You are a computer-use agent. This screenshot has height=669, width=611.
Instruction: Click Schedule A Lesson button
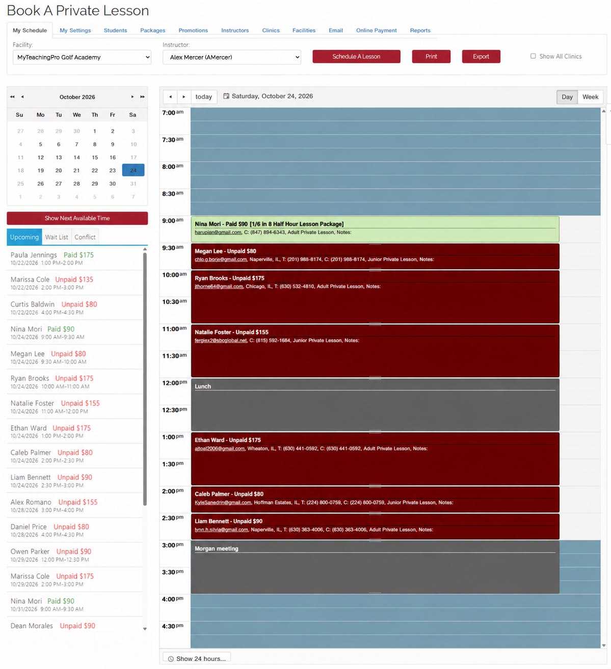(x=356, y=57)
